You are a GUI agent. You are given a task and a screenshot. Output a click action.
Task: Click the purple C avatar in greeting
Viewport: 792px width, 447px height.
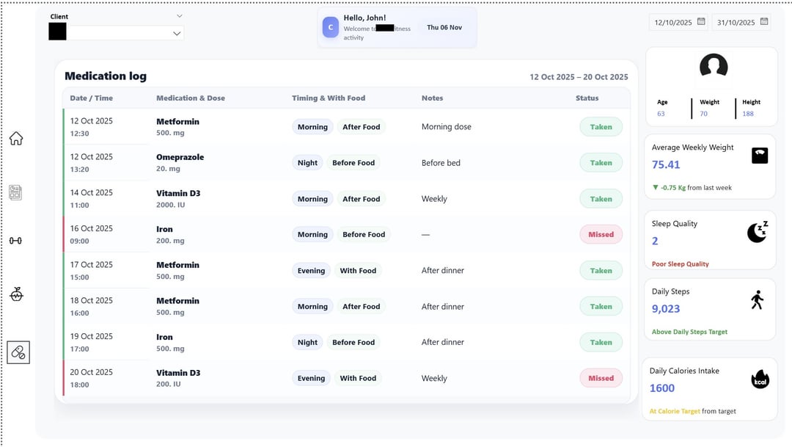pyautogui.click(x=331, y=28)
